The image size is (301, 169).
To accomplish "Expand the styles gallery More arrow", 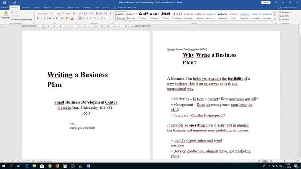I will (x=274, y=19).
